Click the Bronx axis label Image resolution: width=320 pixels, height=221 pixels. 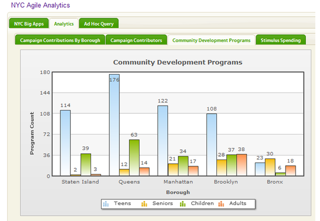click(275, 182)
